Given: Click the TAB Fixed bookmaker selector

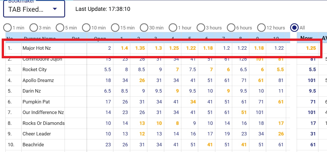Looking at the screenshot, I should point(26,9).
